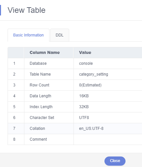This screenshot has width=142, height=167.
Task: Click the 16KB data length value
Action: (84, 96)
